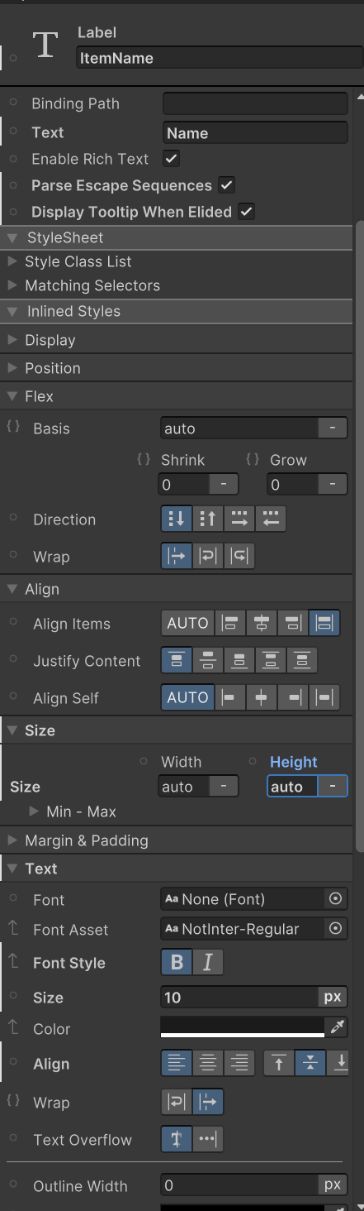364x1211 pixels.
Task: Open Shrink keyword dropdown
Action: pyautogui.click(x=224, y=484)
